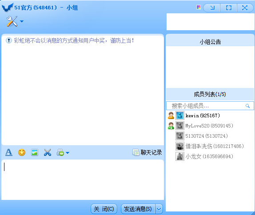Close the group chat window with X
The image size is (255, 215).
[x=245, y=8]
